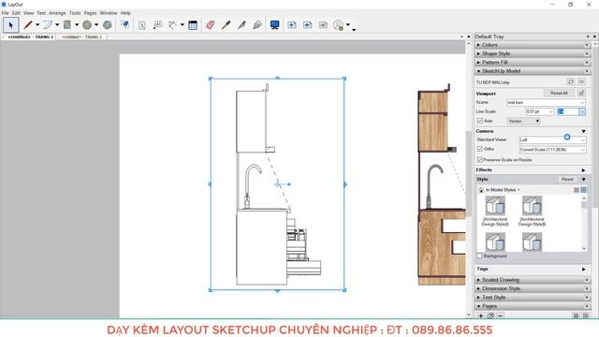Open the user account toolbar icon
599x337 pixels.
pyautogui.click(x=339, y=25)
